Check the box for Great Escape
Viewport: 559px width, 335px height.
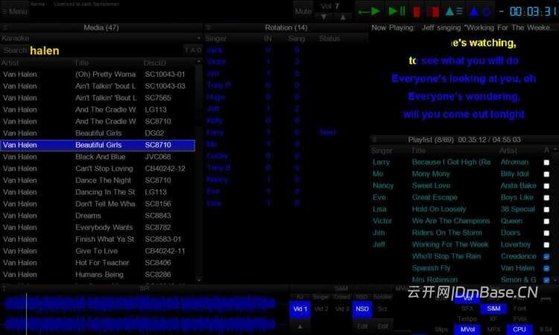pyautogui.click(x=546, y=197)
